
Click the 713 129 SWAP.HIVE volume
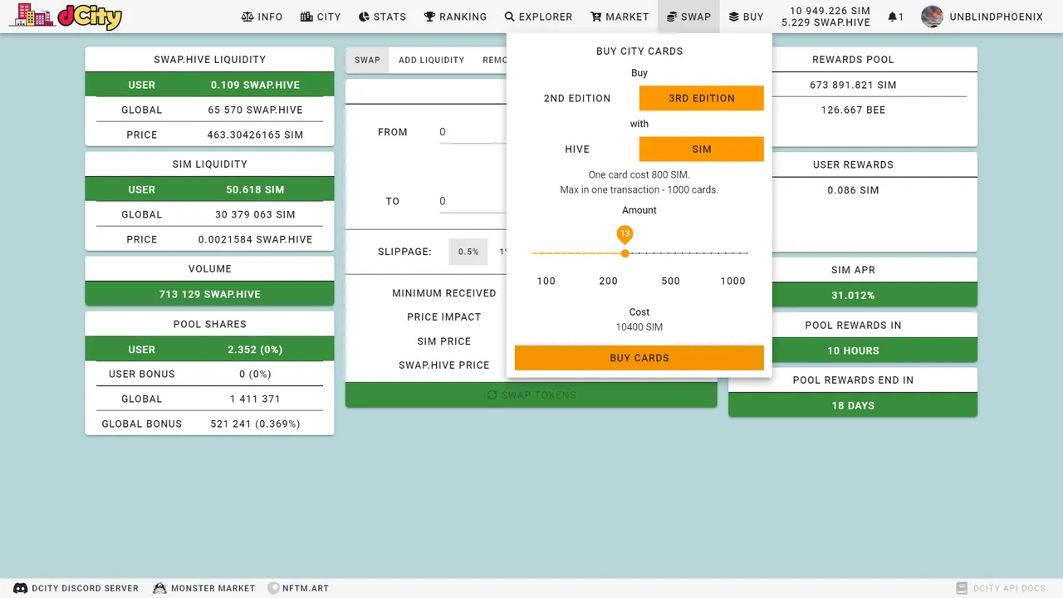(209, 294)
